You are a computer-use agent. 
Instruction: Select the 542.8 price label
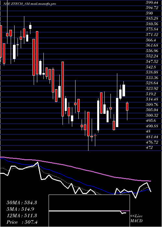click(x=150, y=67)
